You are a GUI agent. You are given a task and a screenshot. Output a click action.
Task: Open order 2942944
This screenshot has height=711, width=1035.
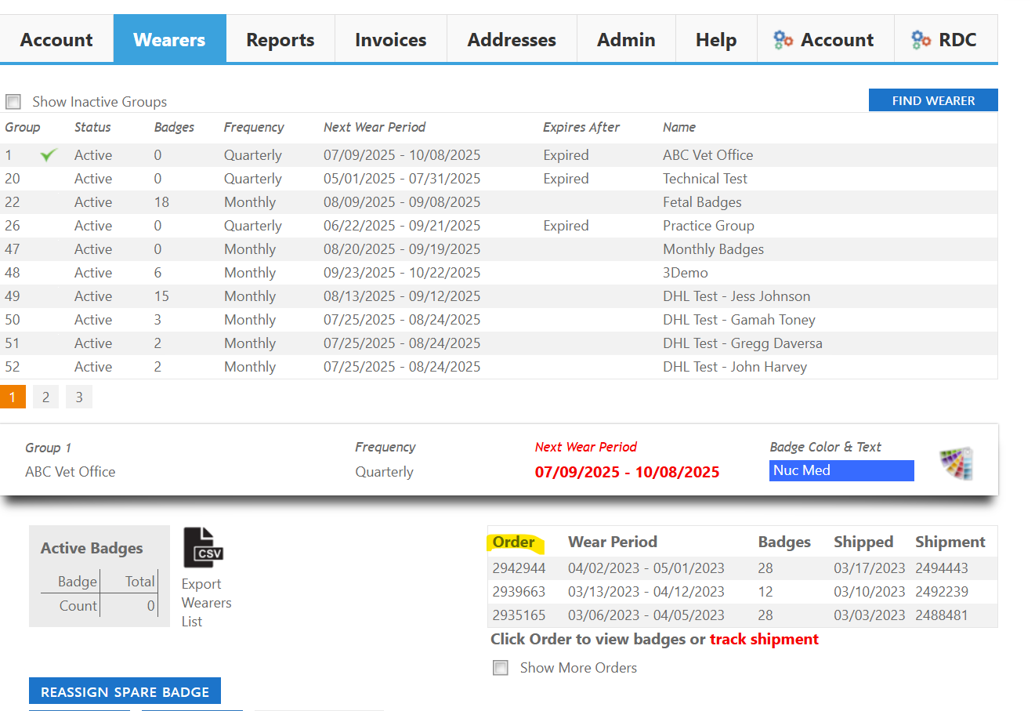(x=519, y=568)
